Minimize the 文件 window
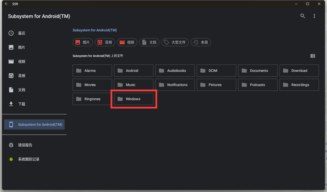The width and height of the screenshot is (327, 192). (x=296, y=4)
